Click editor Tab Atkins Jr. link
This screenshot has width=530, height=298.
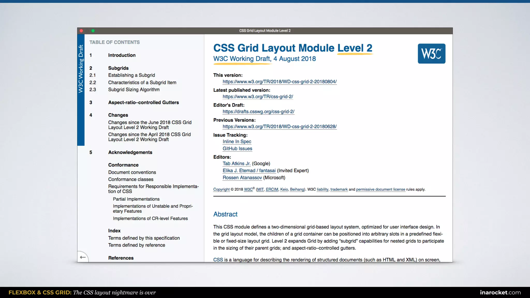237,163
